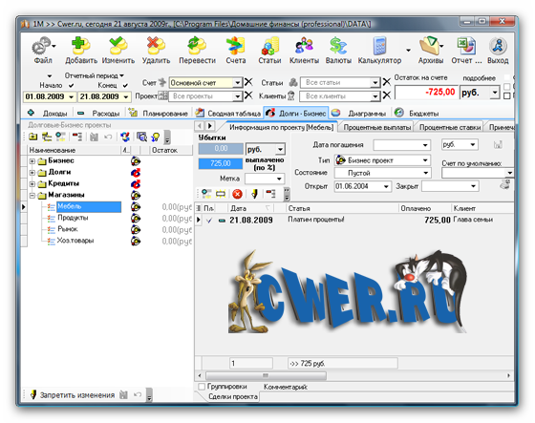
Task: Click the подробнее link
Action: click(479, 77)
